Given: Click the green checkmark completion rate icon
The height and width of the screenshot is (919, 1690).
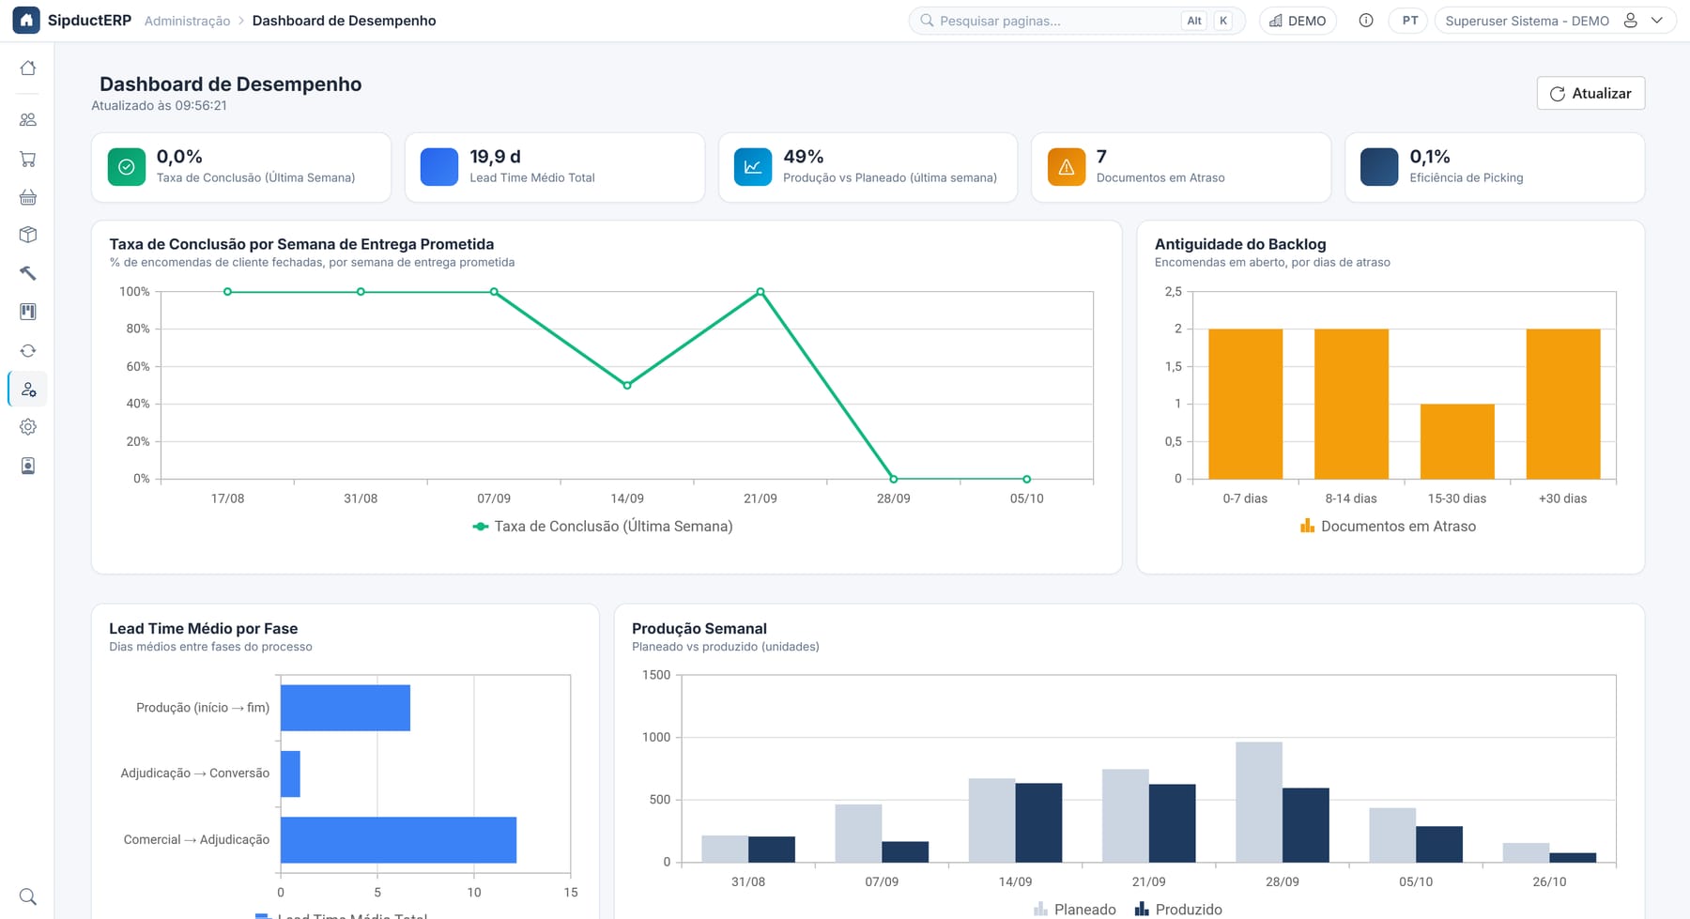Looking at the screenshot, I should click(x=127, y=167).
